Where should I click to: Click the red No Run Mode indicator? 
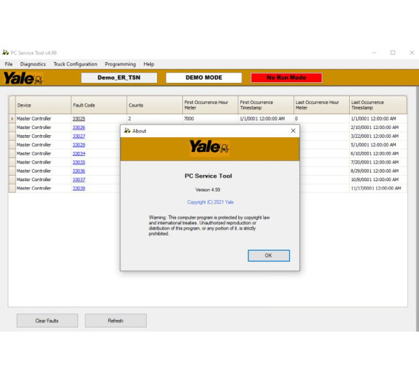pos(286,78)
